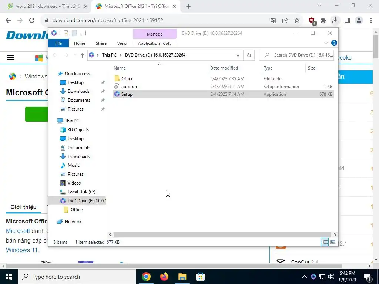Click the Windows taskbar search box

77,277
